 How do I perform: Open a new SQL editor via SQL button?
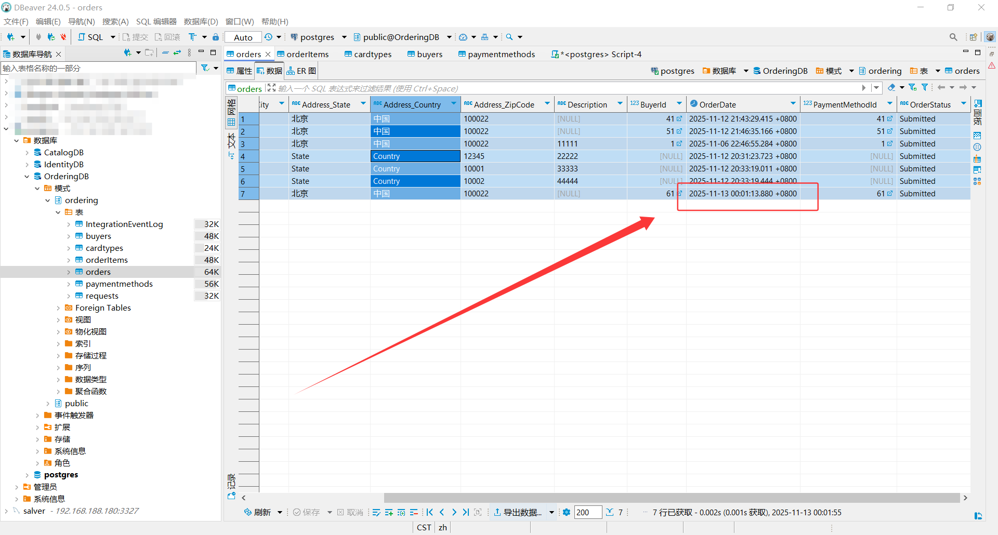90,37
